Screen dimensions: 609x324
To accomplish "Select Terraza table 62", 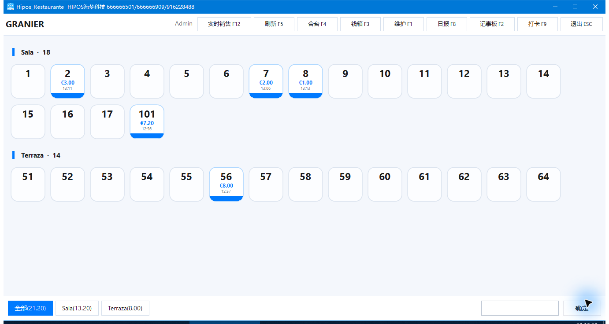I will pyautogui.click(x=464, y=184).
